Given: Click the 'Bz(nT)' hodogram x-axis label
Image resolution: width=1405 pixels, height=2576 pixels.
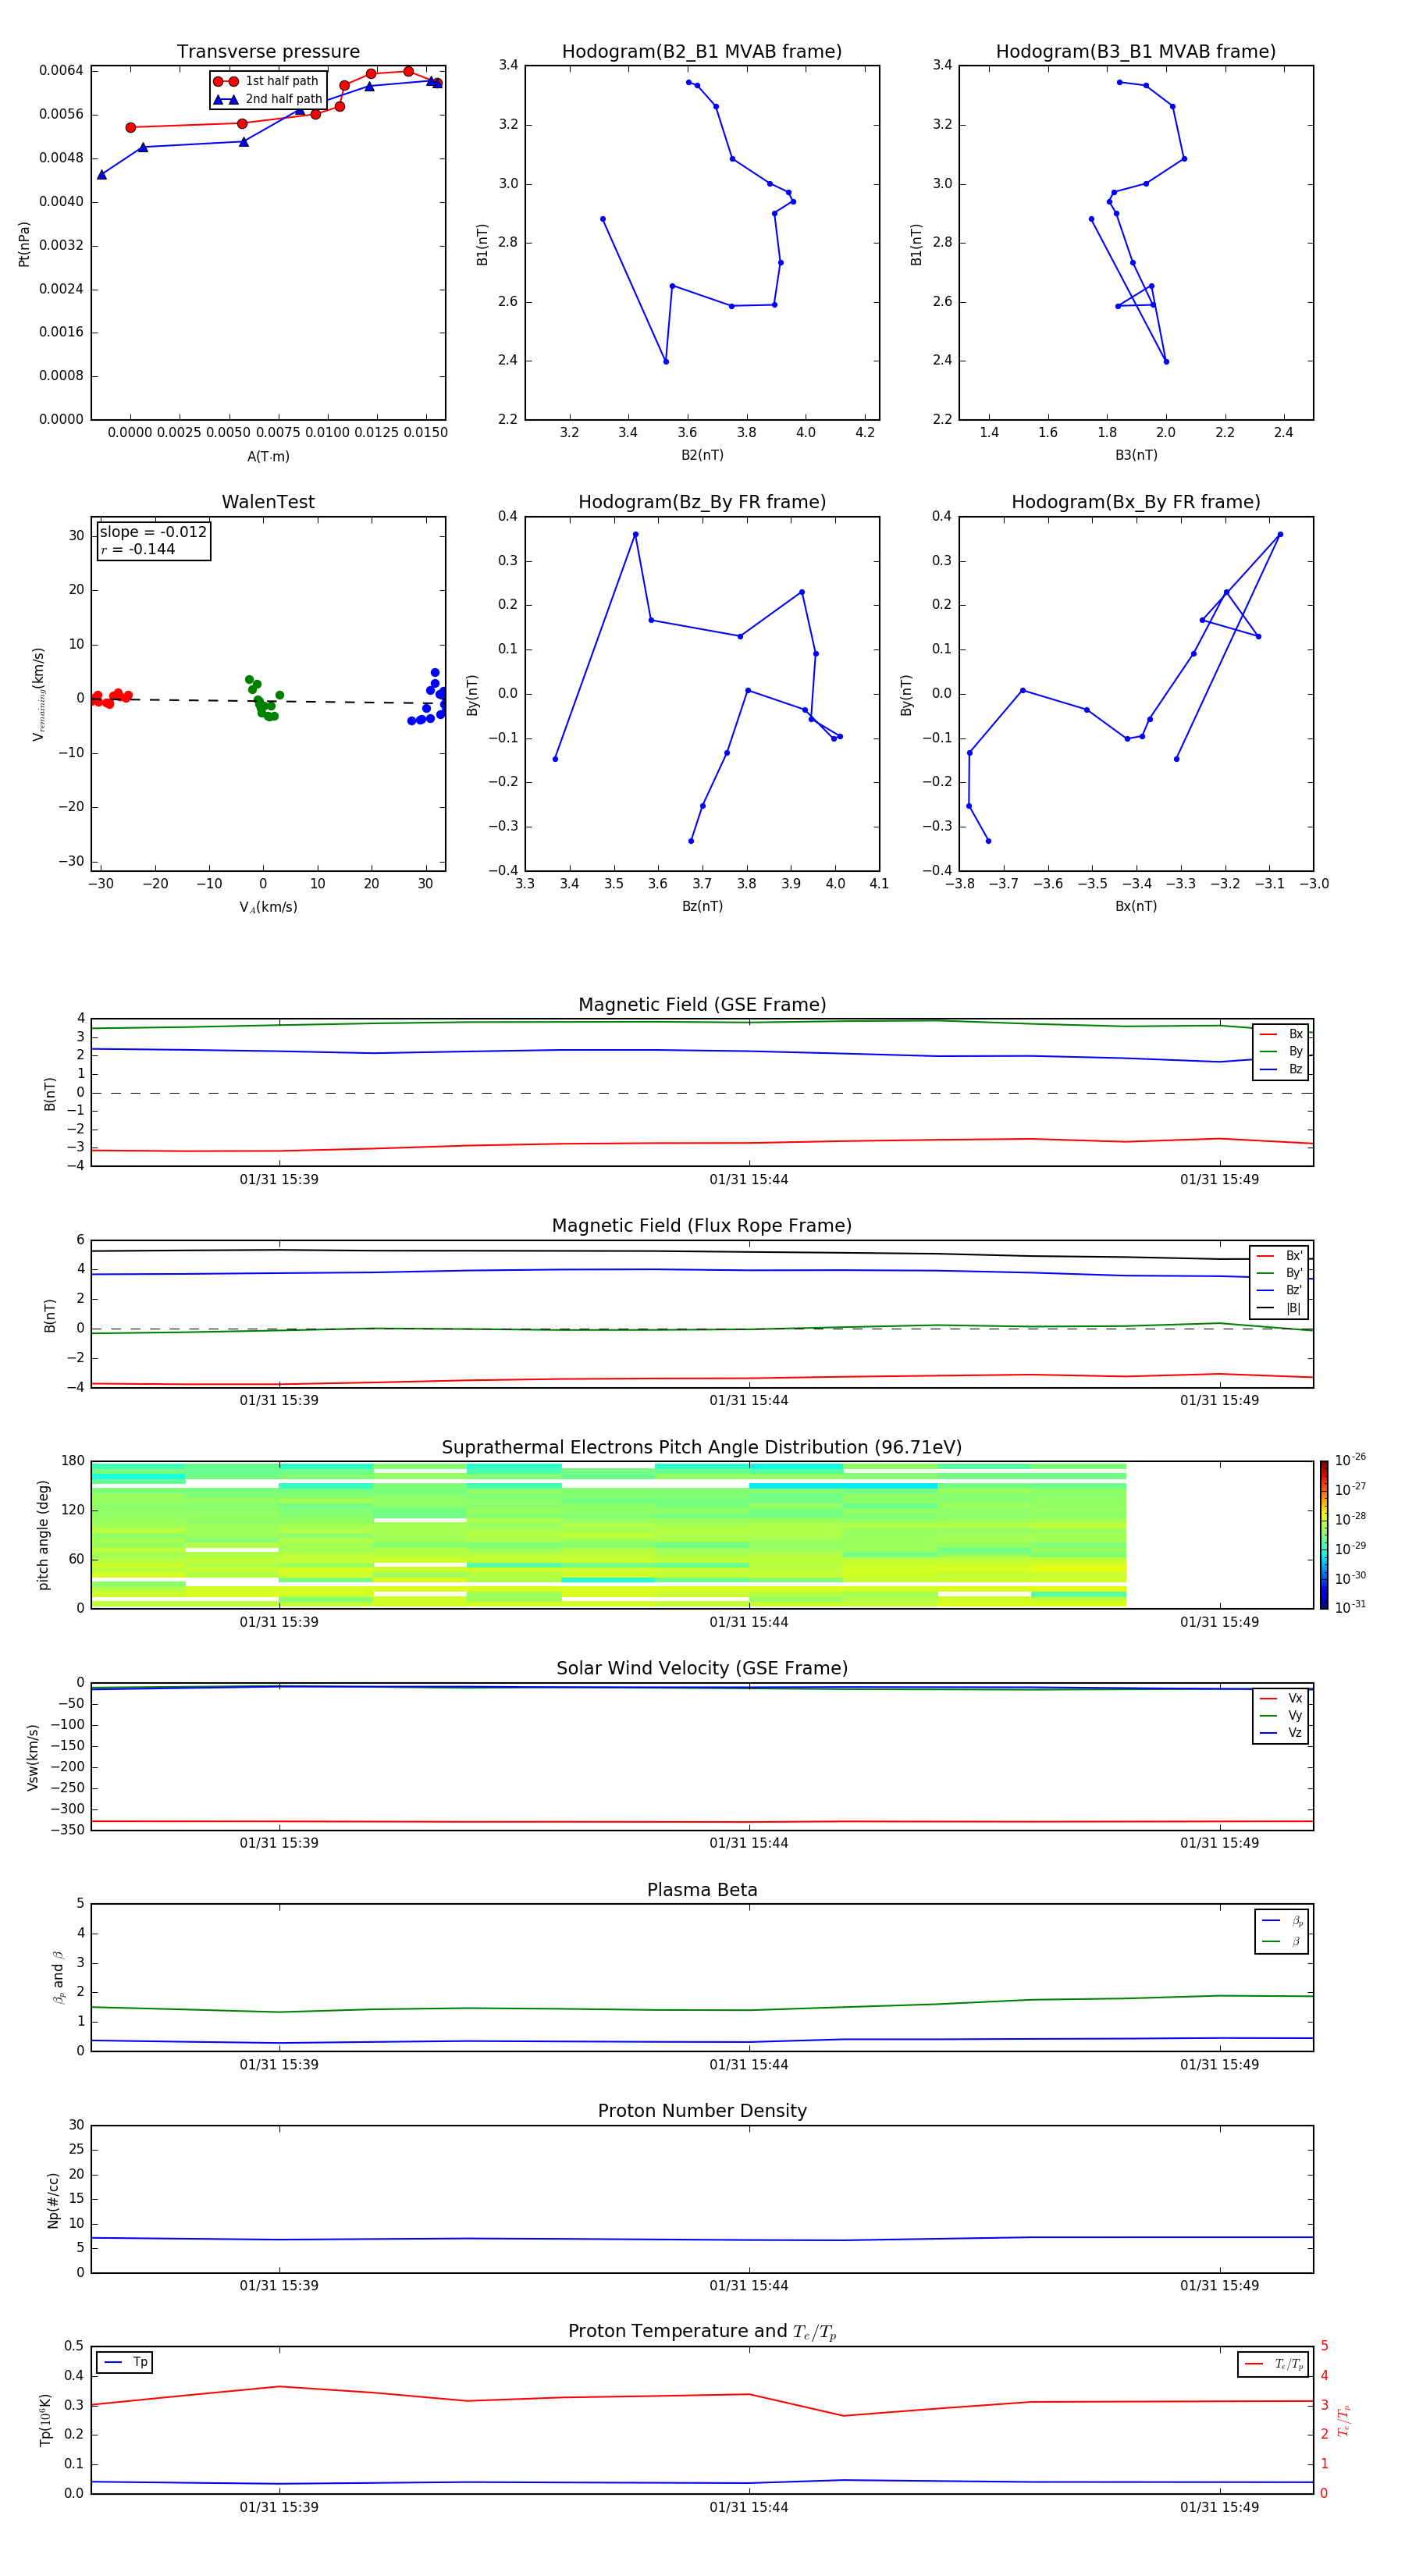Looking at the screenshot, I should click(702, 906).
